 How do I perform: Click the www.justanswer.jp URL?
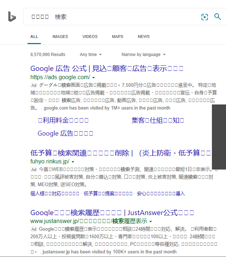pos(89,221)
